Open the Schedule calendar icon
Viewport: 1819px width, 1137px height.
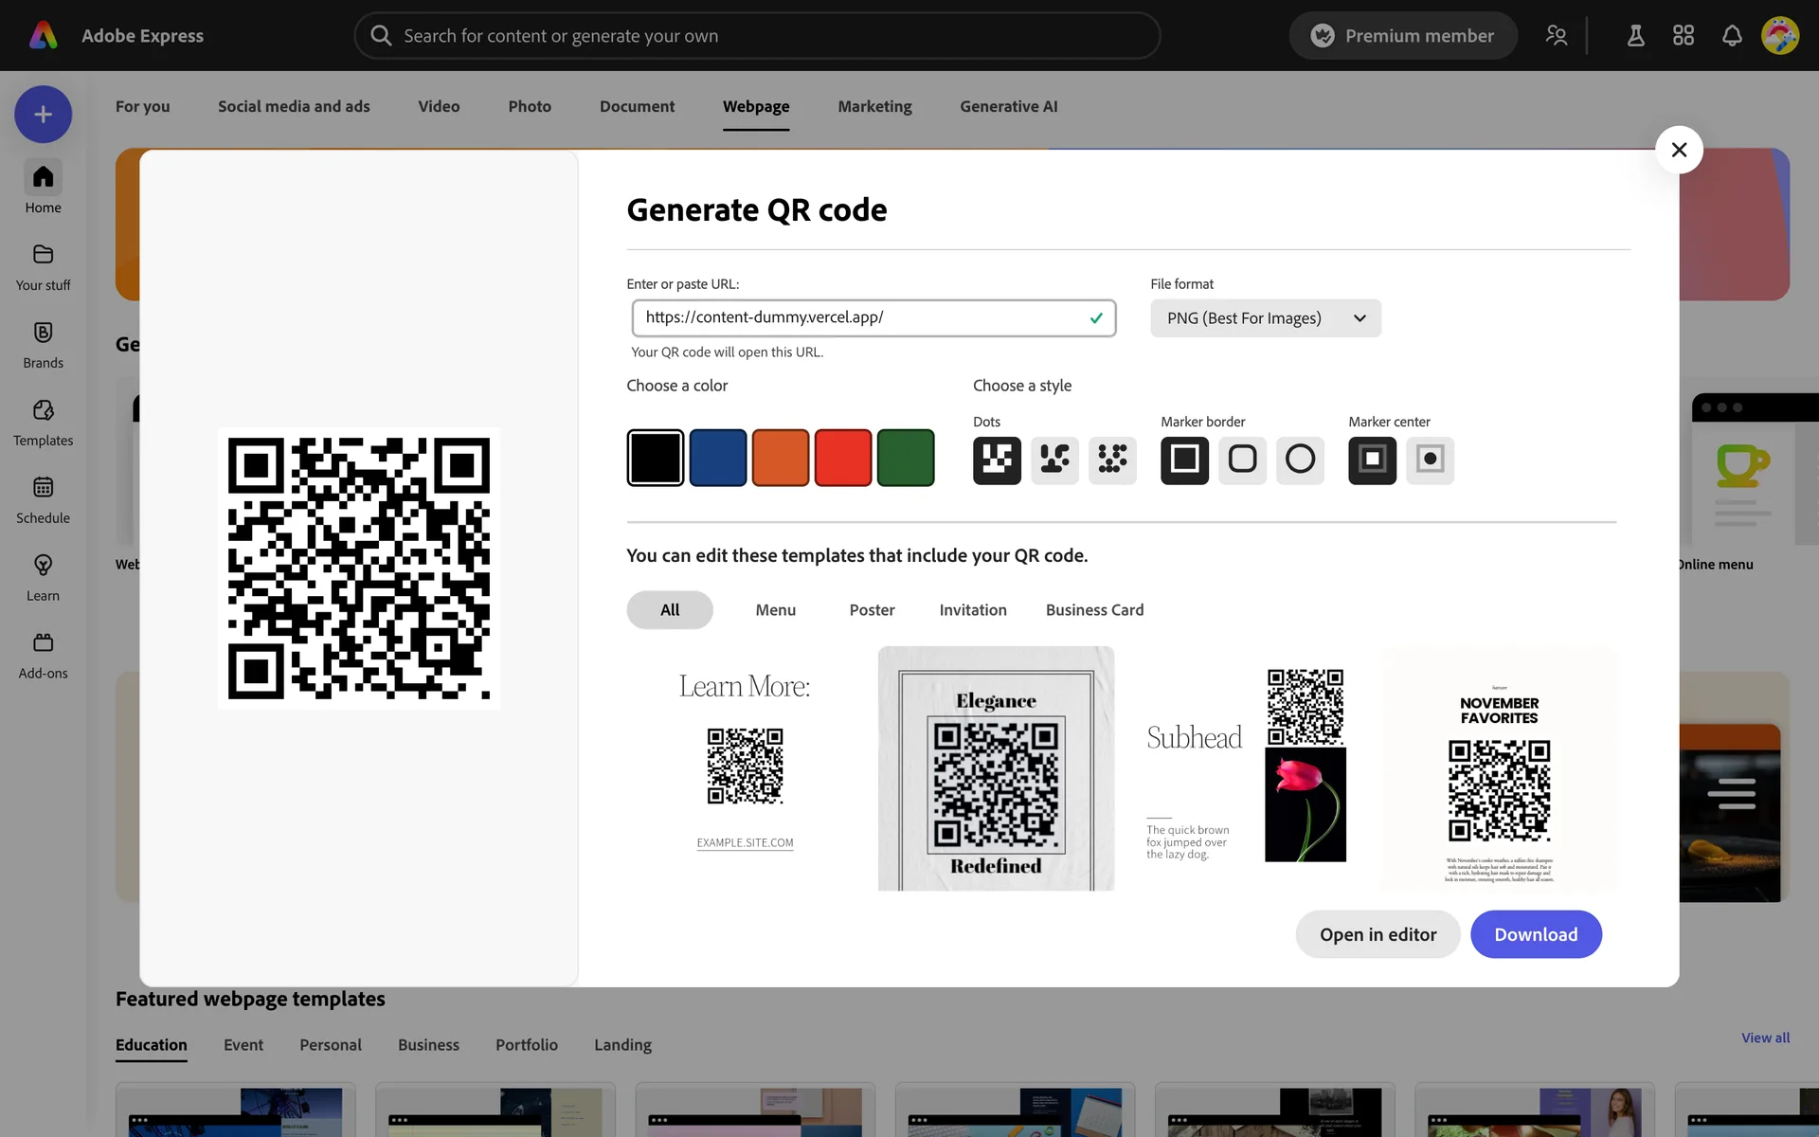[x=43, y=489]
